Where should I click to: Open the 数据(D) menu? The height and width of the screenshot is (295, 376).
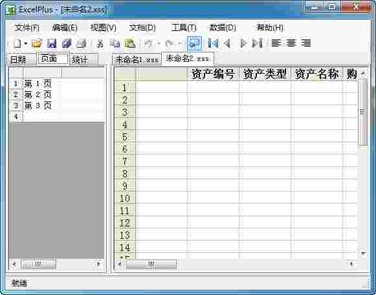click(x=223, y=28)
